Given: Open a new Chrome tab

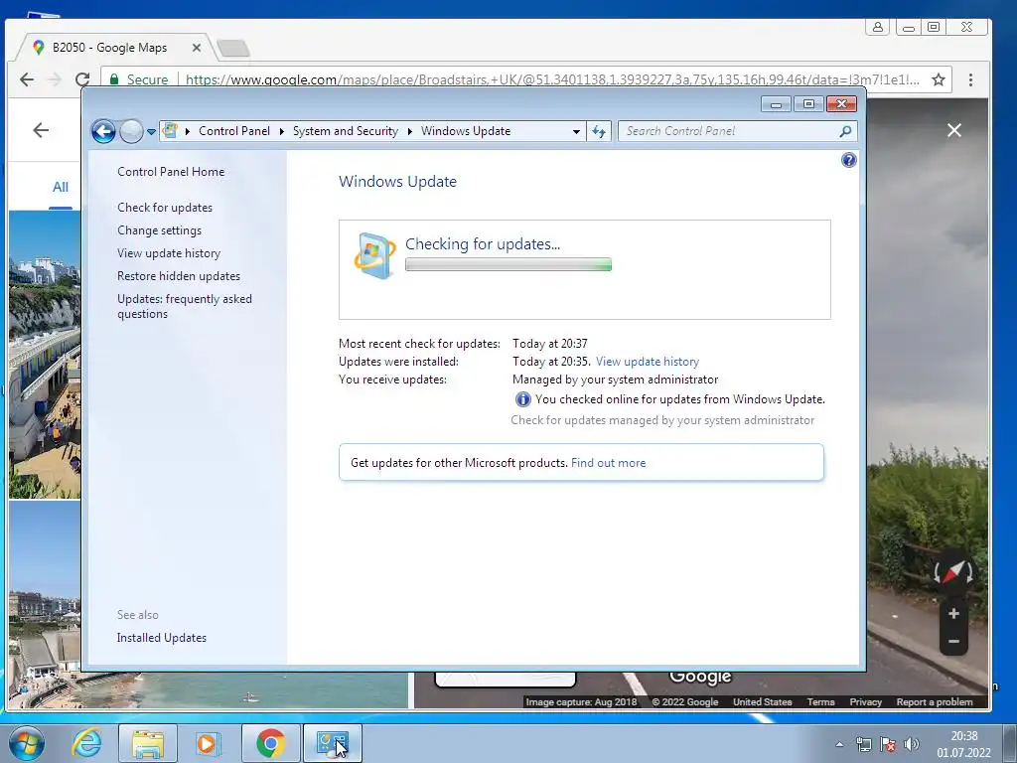Looking at the screenshot, I should [x=232, y=48].
